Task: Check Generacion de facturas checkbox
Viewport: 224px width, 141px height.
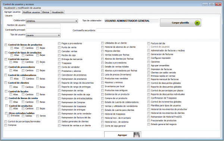Action: tap(149, 54)
